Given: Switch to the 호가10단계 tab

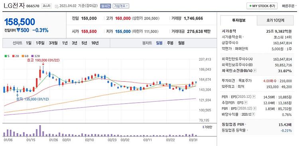Looking at the screenshot, I should point(275,20).
